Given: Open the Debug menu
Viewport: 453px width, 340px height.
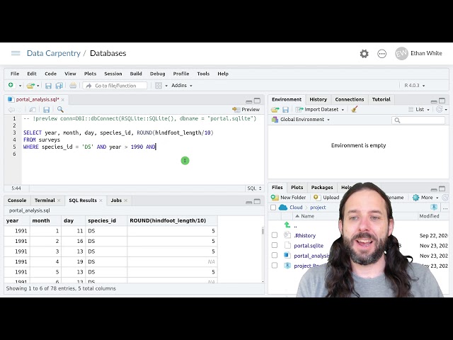Looking at the screenshot, I should (157, 74).
